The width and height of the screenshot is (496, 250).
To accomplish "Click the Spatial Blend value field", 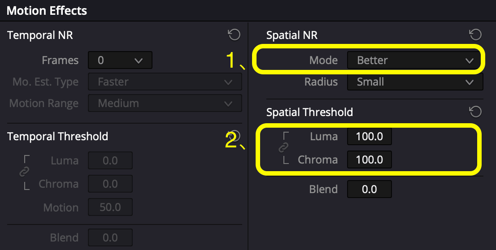I will point(370,189).
